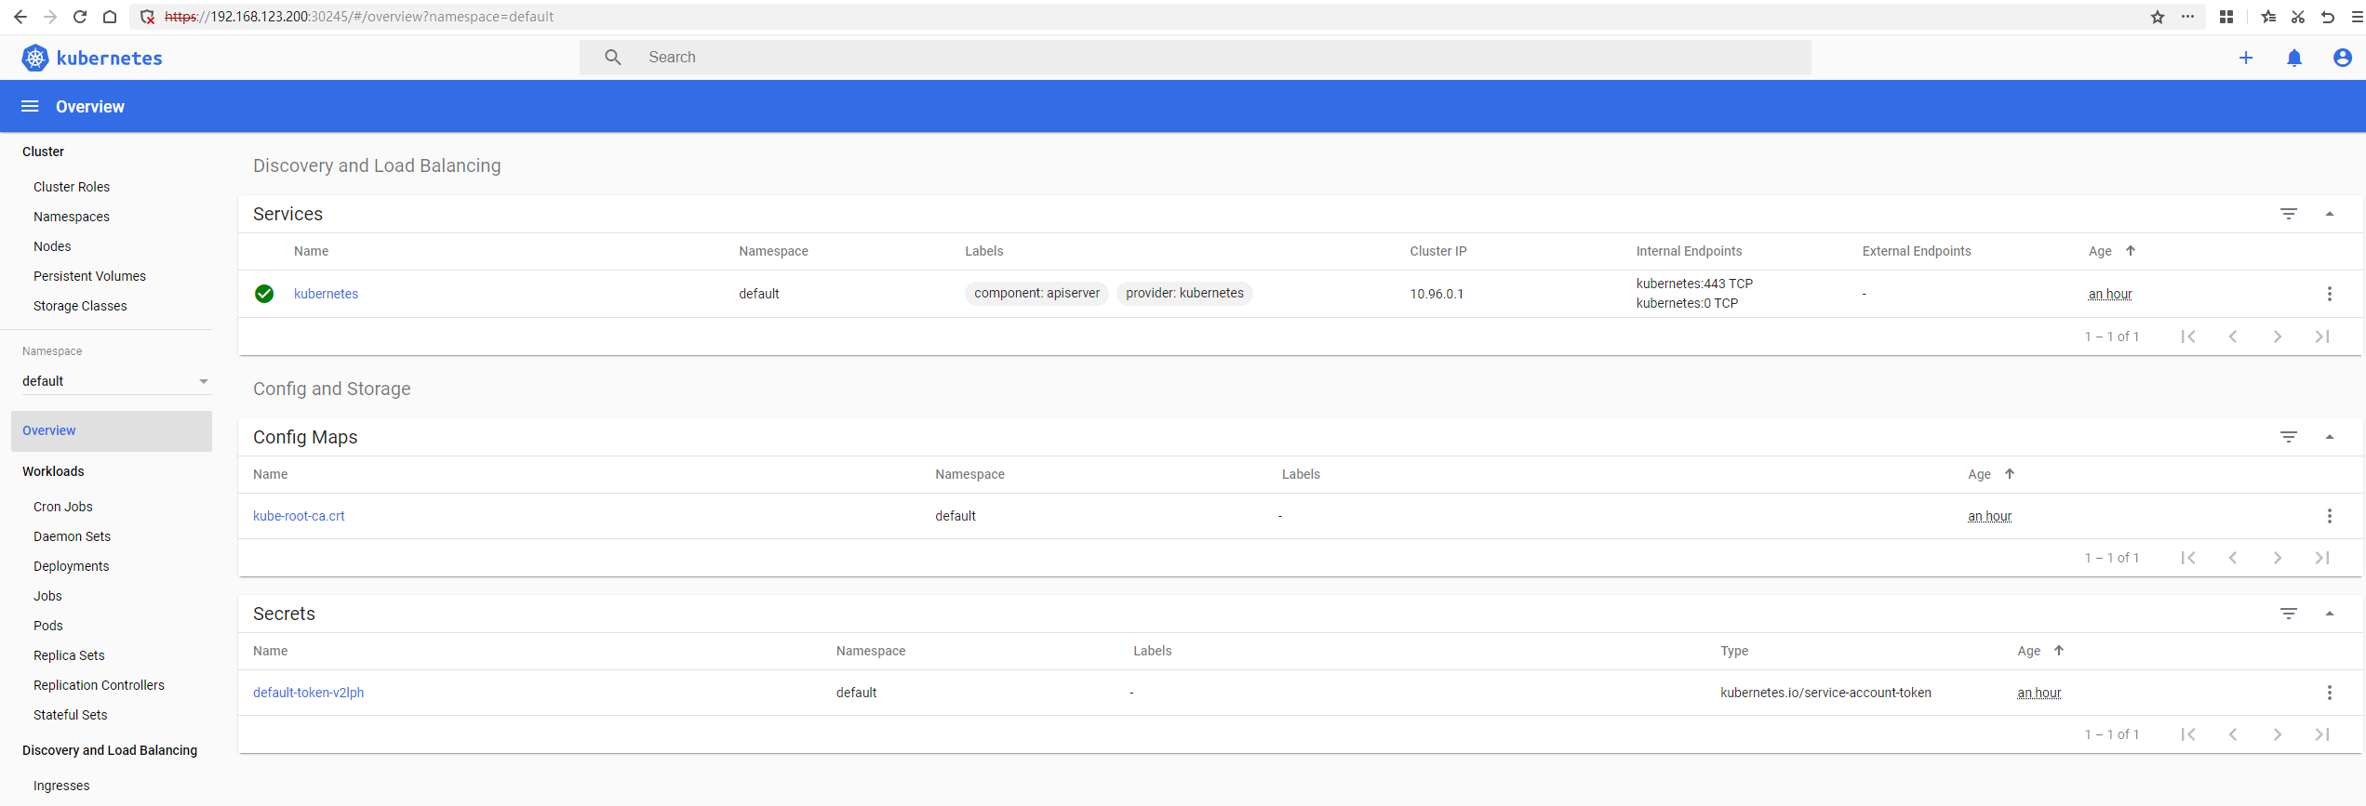Bookmark page with the star icon
This screenshot has height=806, width=2366.
(x=2157, y=17)
